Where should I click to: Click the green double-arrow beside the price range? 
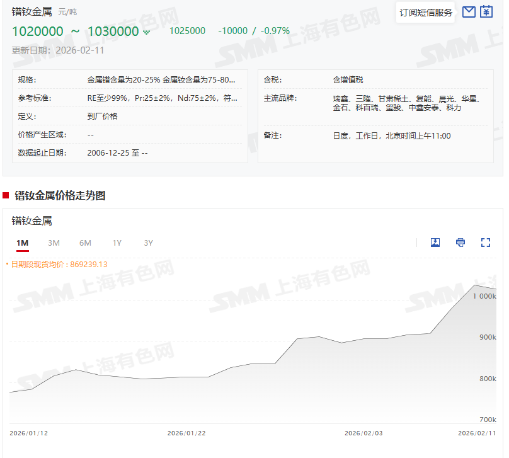pyautogui.click(x=147, y=31)
